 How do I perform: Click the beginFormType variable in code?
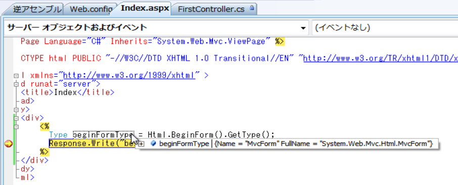(103, 135)
